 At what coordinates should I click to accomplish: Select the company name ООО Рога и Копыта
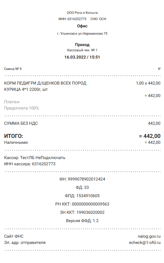(82, 13)
